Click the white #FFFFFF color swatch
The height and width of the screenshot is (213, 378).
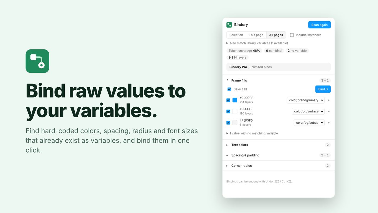tap(235, 112)
